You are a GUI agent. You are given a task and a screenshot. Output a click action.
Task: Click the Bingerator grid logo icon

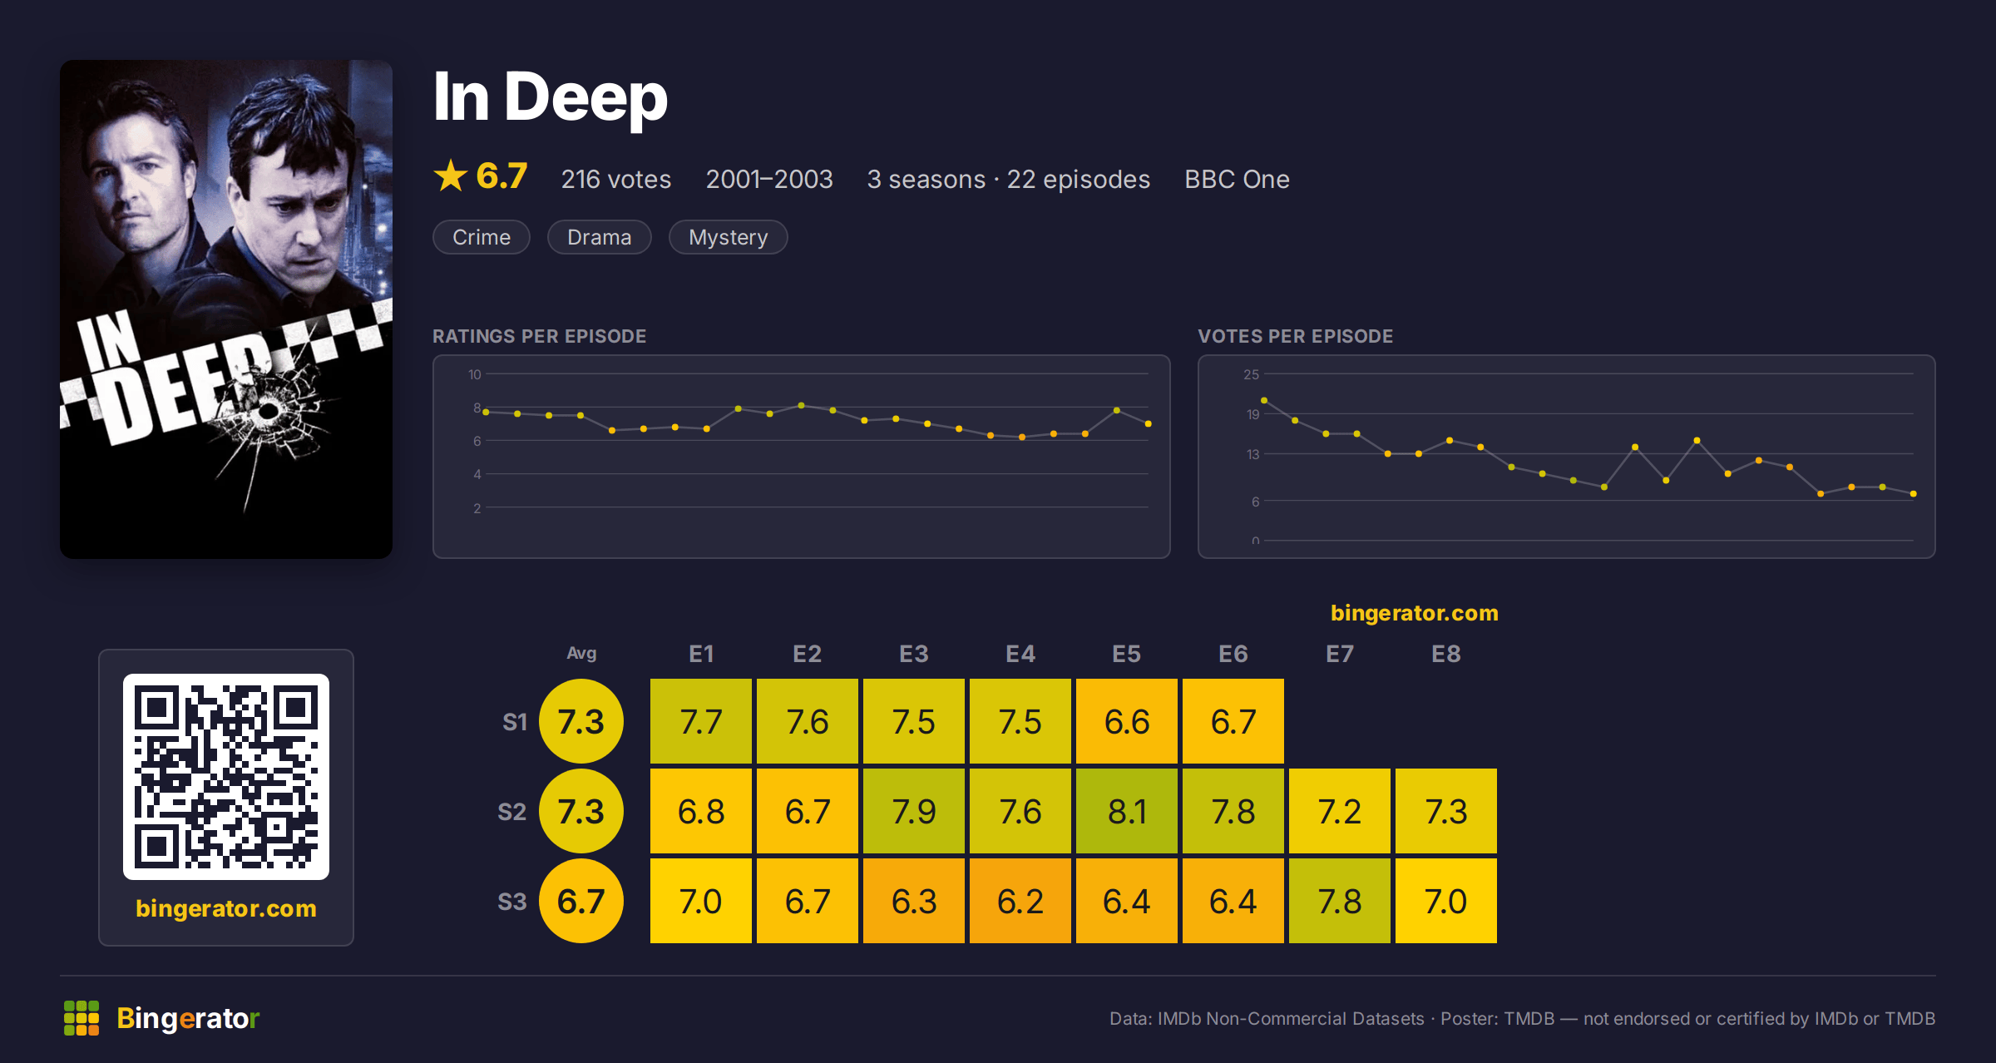82,1018
